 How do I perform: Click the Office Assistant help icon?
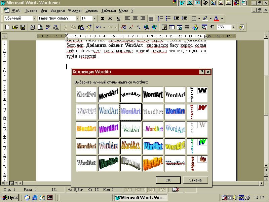click(241, 27)
